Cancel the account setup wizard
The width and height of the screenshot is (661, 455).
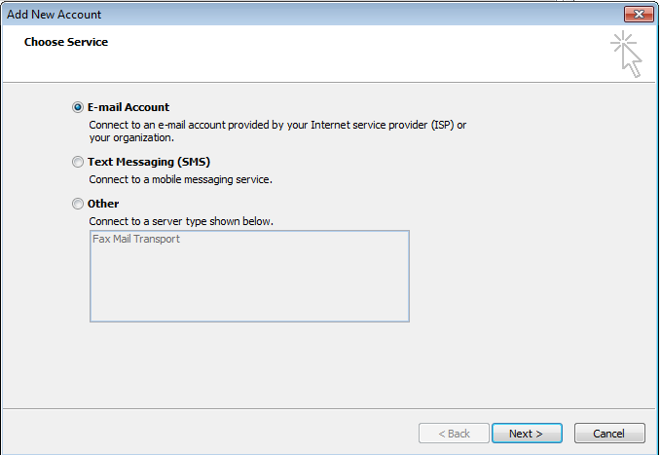tap(609, 434)
